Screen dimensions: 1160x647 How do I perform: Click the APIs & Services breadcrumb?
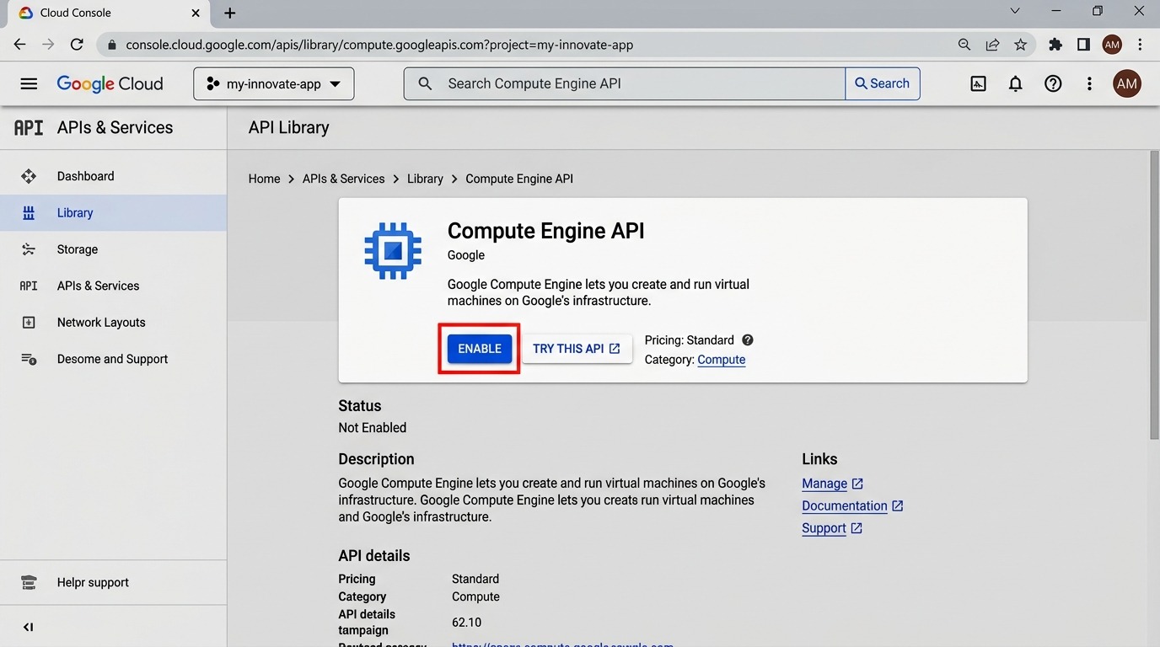[343, 179]
